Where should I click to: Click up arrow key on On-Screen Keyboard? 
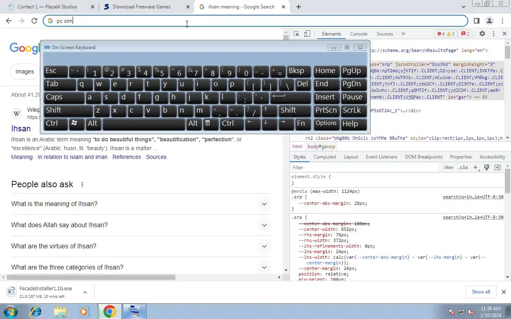(269, 111)
